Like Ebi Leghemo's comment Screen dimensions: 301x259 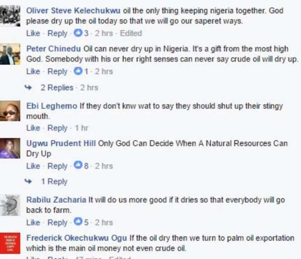click(33, 128)
